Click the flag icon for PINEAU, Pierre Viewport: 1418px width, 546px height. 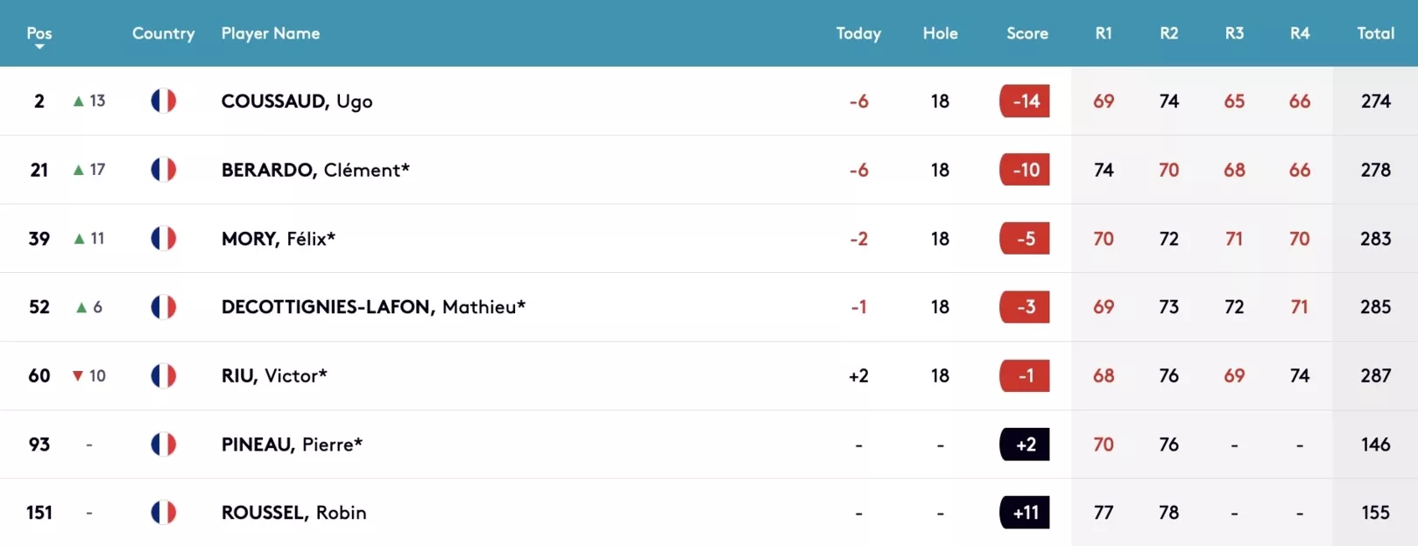click(164, 444)
